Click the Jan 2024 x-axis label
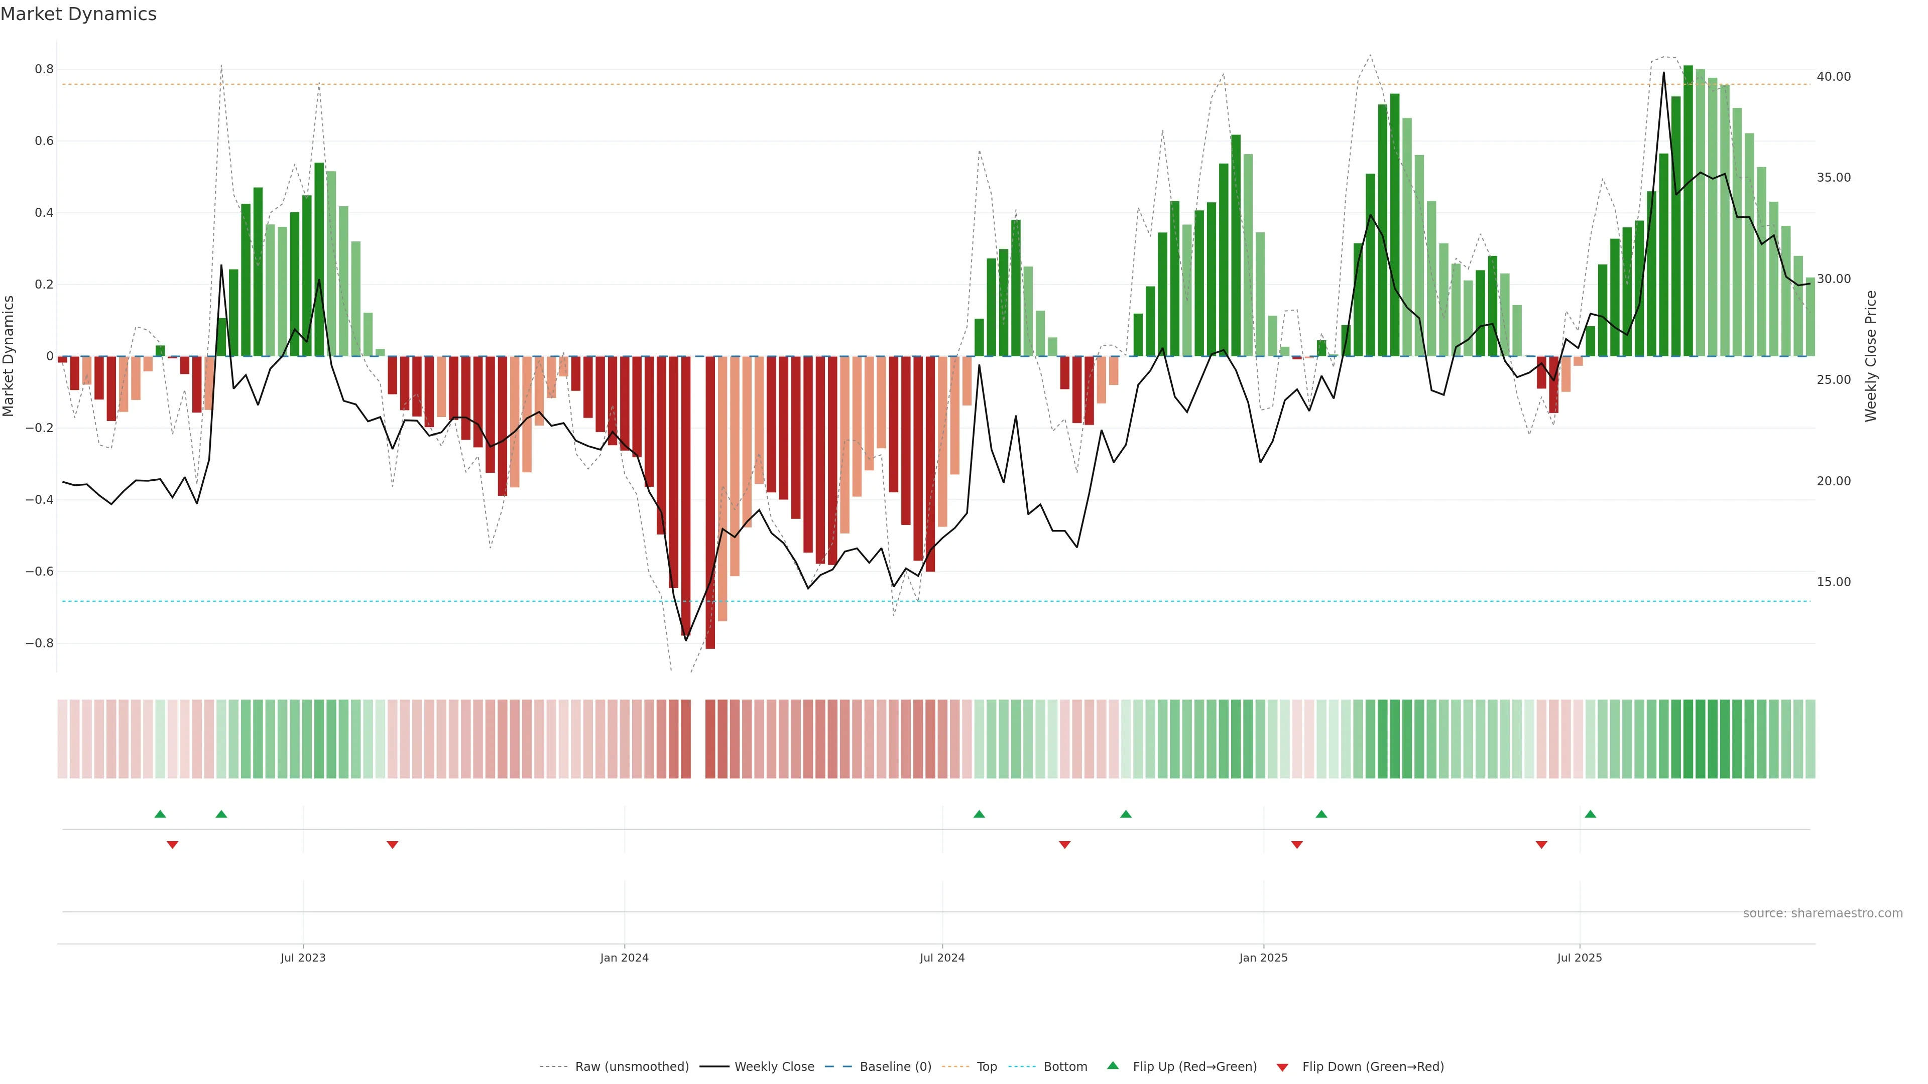 [x=624, y=958]
